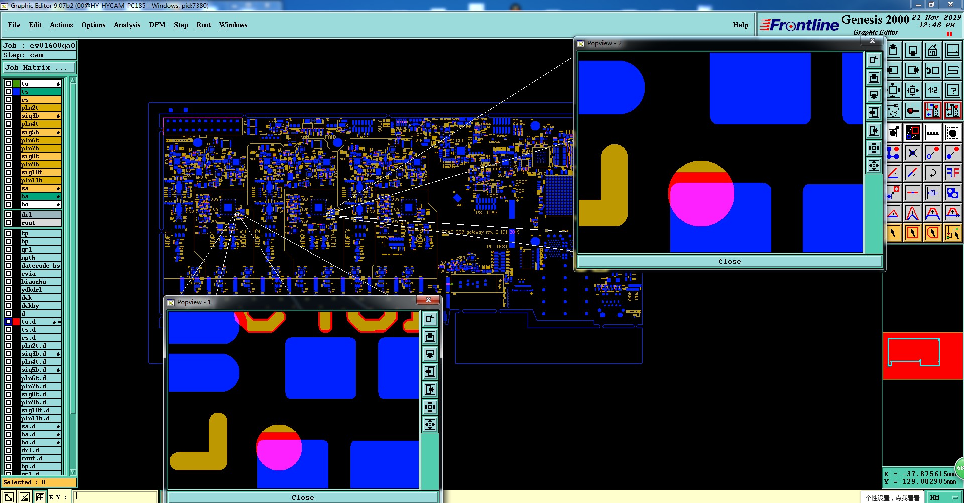
Task: Toggle the checkbox for layer ss.d
Action: click(8, 426)
